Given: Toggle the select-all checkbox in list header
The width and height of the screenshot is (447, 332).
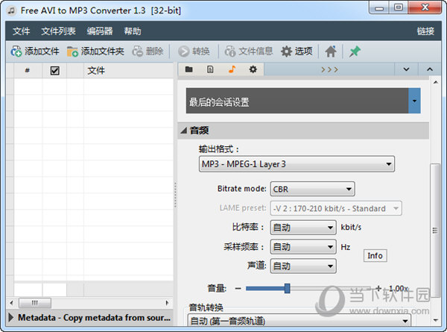Looking at the screenshot, I should pos(54,71).
